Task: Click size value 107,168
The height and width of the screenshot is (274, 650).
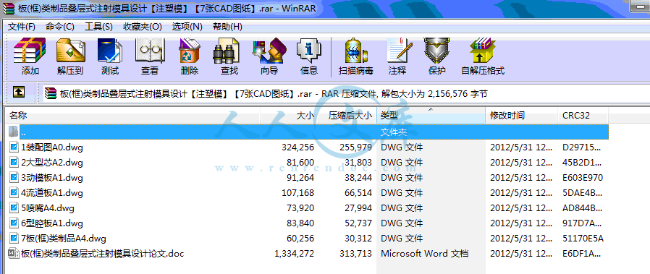Action: [297, 193]
